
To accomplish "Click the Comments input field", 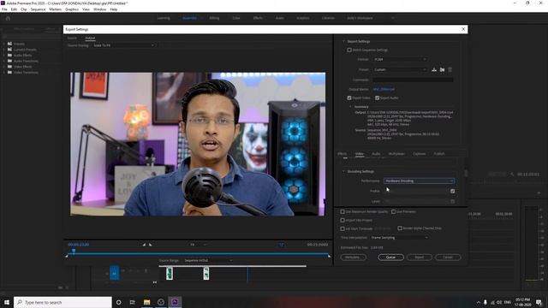I will click(x=413, y=80).
